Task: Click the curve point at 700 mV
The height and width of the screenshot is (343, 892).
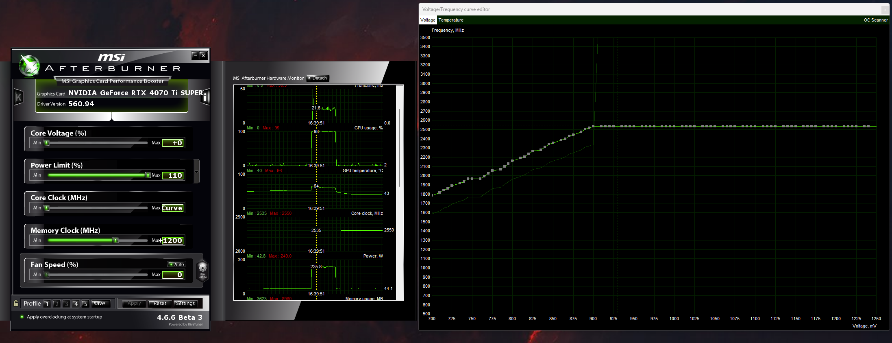Action: 432,195
